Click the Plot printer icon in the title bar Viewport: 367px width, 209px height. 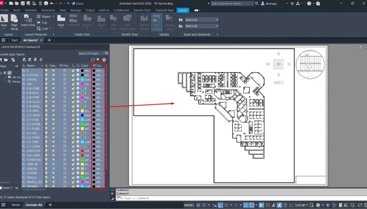46,3
